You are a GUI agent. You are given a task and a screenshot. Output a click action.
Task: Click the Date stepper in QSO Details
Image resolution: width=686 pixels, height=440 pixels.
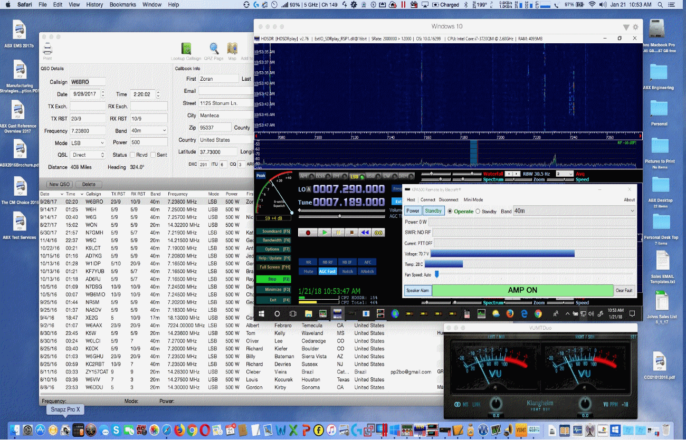tap(103, 94)
